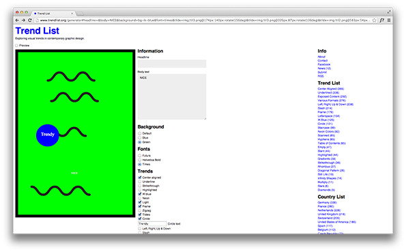This screenshot has width=406, height=252.
Task: Toggle the Circle trend checkbox
Action: pos(140,219)
